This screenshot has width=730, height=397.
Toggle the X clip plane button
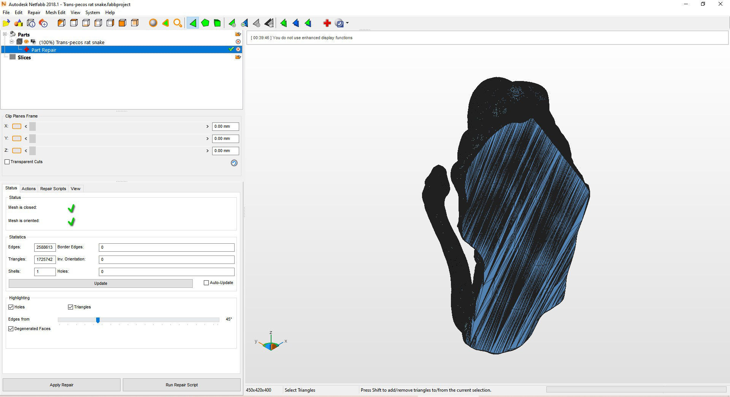pos(17,126)
